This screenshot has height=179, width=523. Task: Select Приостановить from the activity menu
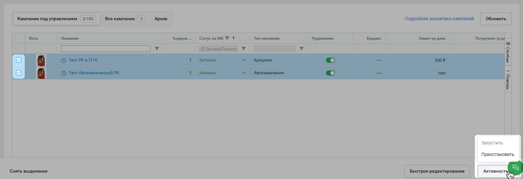tap(498, 154)
